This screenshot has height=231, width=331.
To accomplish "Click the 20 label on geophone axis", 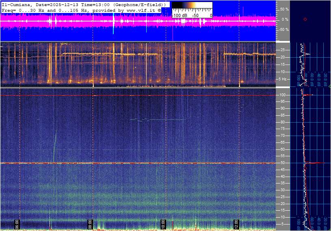I will click(x=283, y=57).
